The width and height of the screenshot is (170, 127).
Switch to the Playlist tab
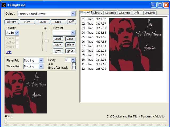tap(86, 12)
